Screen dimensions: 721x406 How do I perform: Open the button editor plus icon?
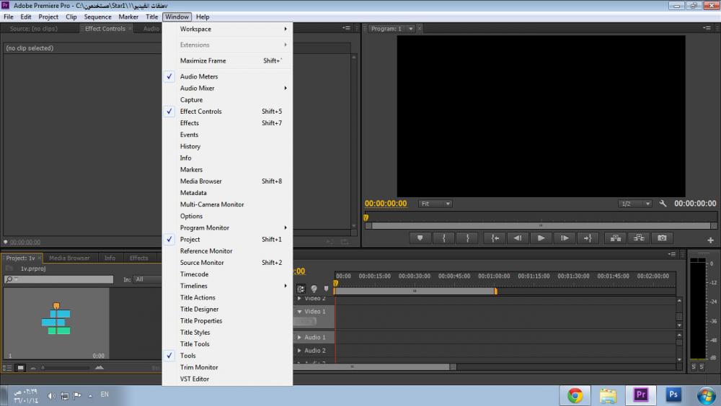point(710,240)
